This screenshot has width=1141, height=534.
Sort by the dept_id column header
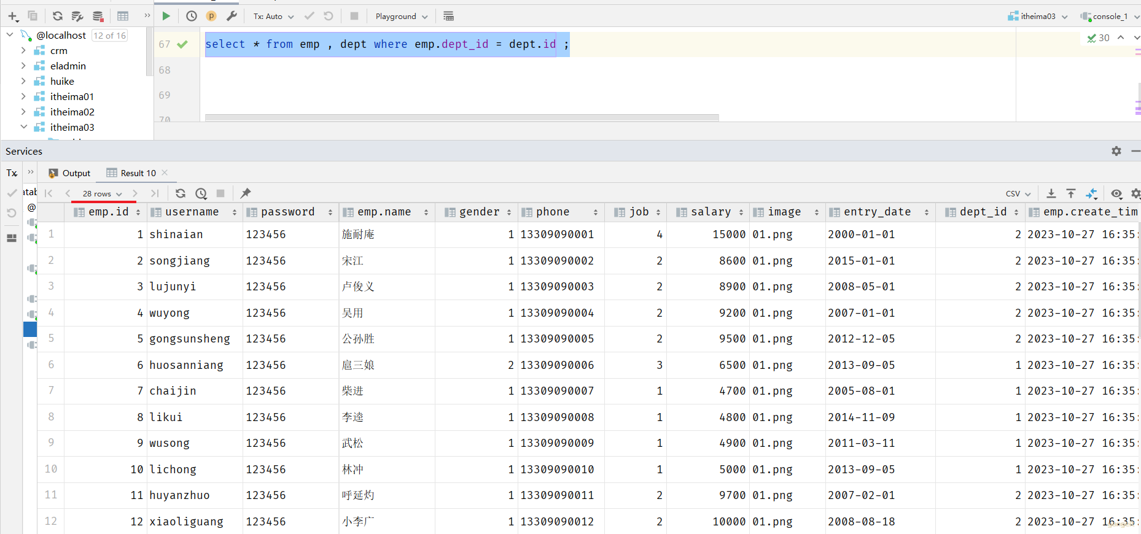point(981,212)
